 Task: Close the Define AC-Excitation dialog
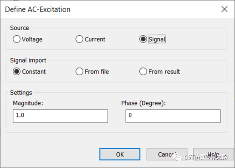pos(224,9)
